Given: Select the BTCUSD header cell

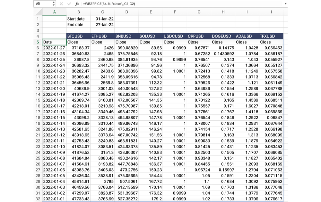Looking at the screenshot, I should (78, 36).
